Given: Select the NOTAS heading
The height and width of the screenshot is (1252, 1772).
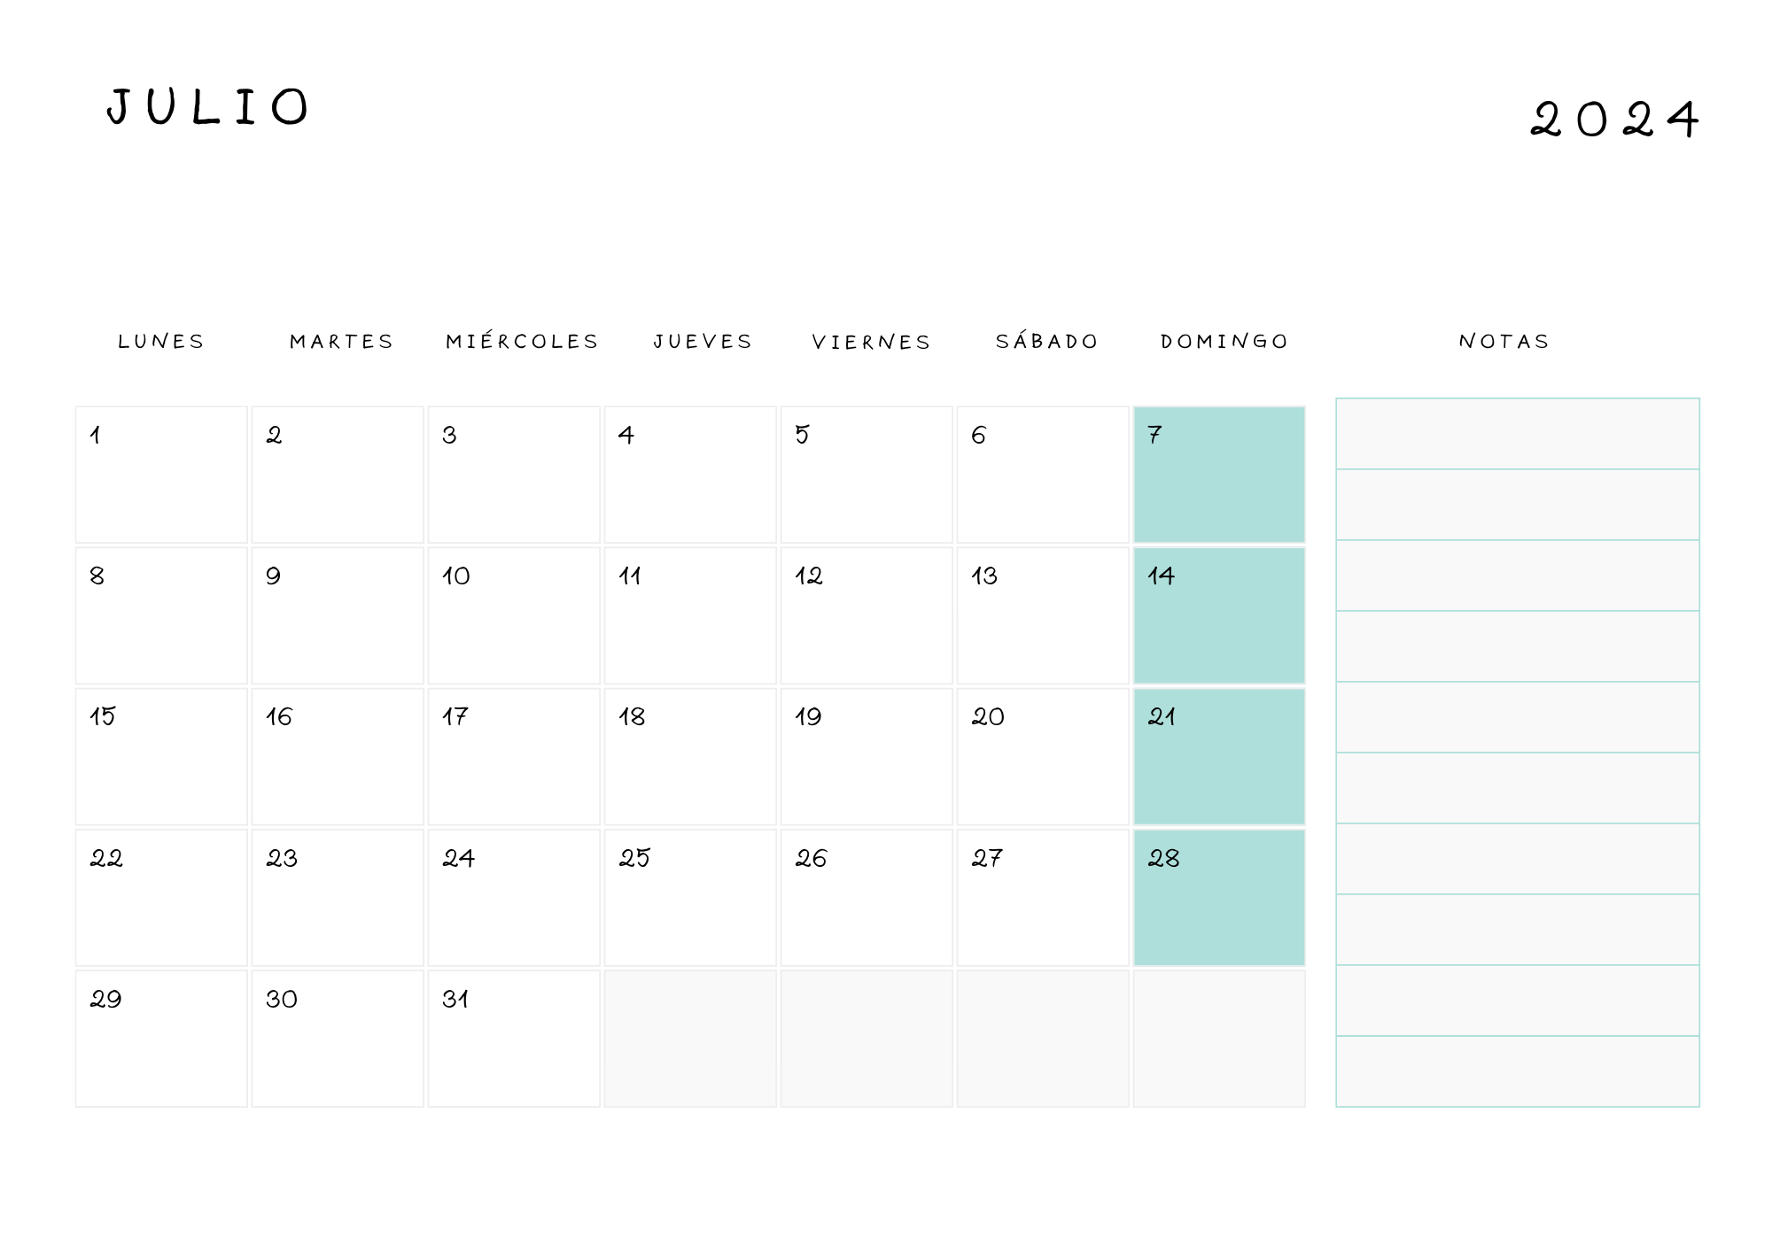Looking at the screenshot, I should 1504,341.
